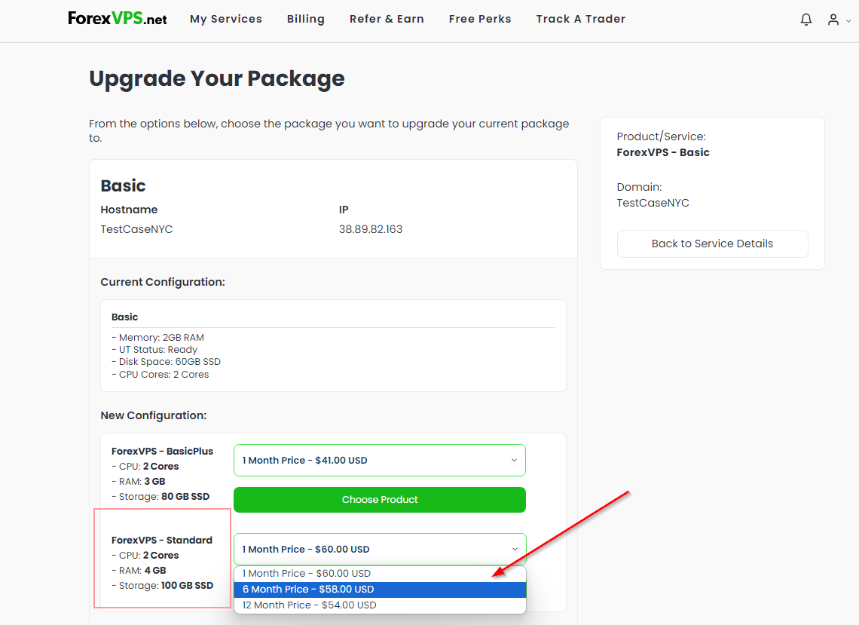This screenshot has height=625, width=859.
Task: Open the user account menu icon
Action: [x=833, y=20]
